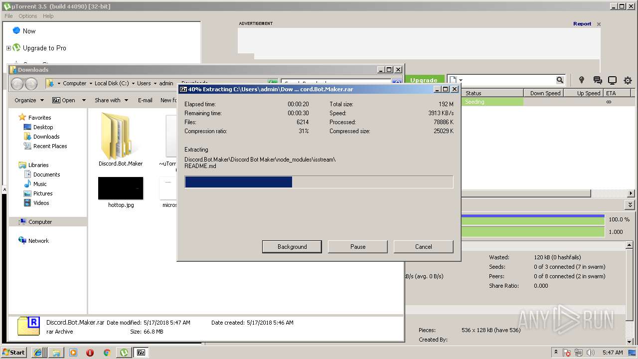Open uTorrent Options menu
The image size is (638, 359).
[x=28, y=16]
